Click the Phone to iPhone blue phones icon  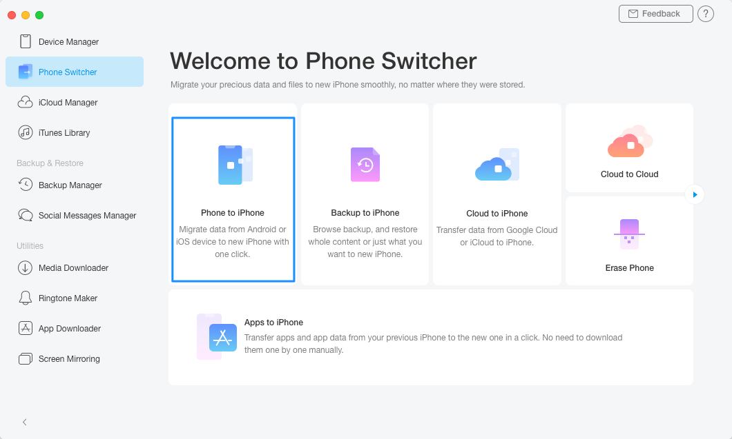coord(235,165)
